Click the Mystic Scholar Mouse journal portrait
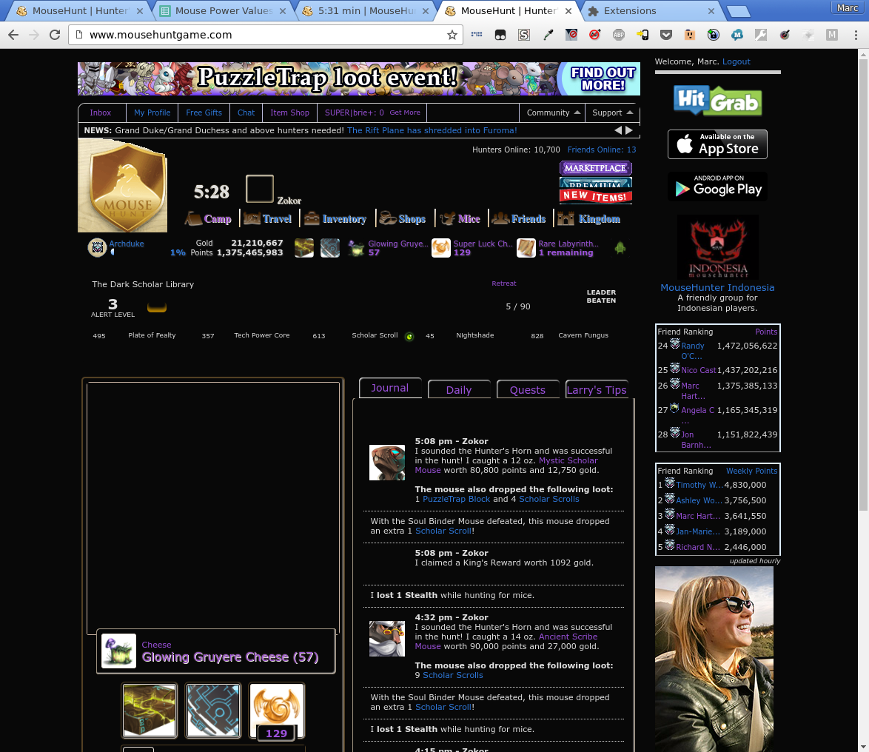The image size is (869, 752). tap(387, 462)
